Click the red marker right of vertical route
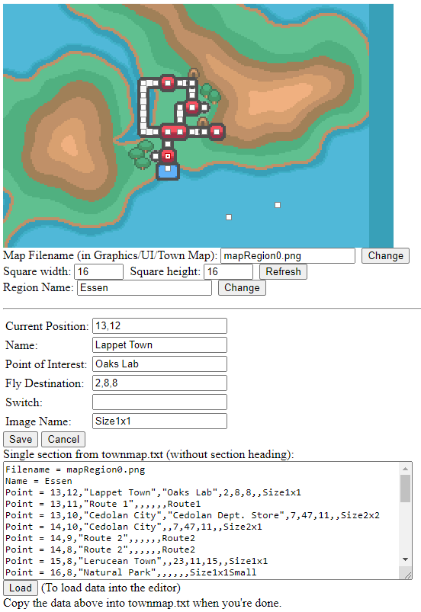 [x=192, y=107]
